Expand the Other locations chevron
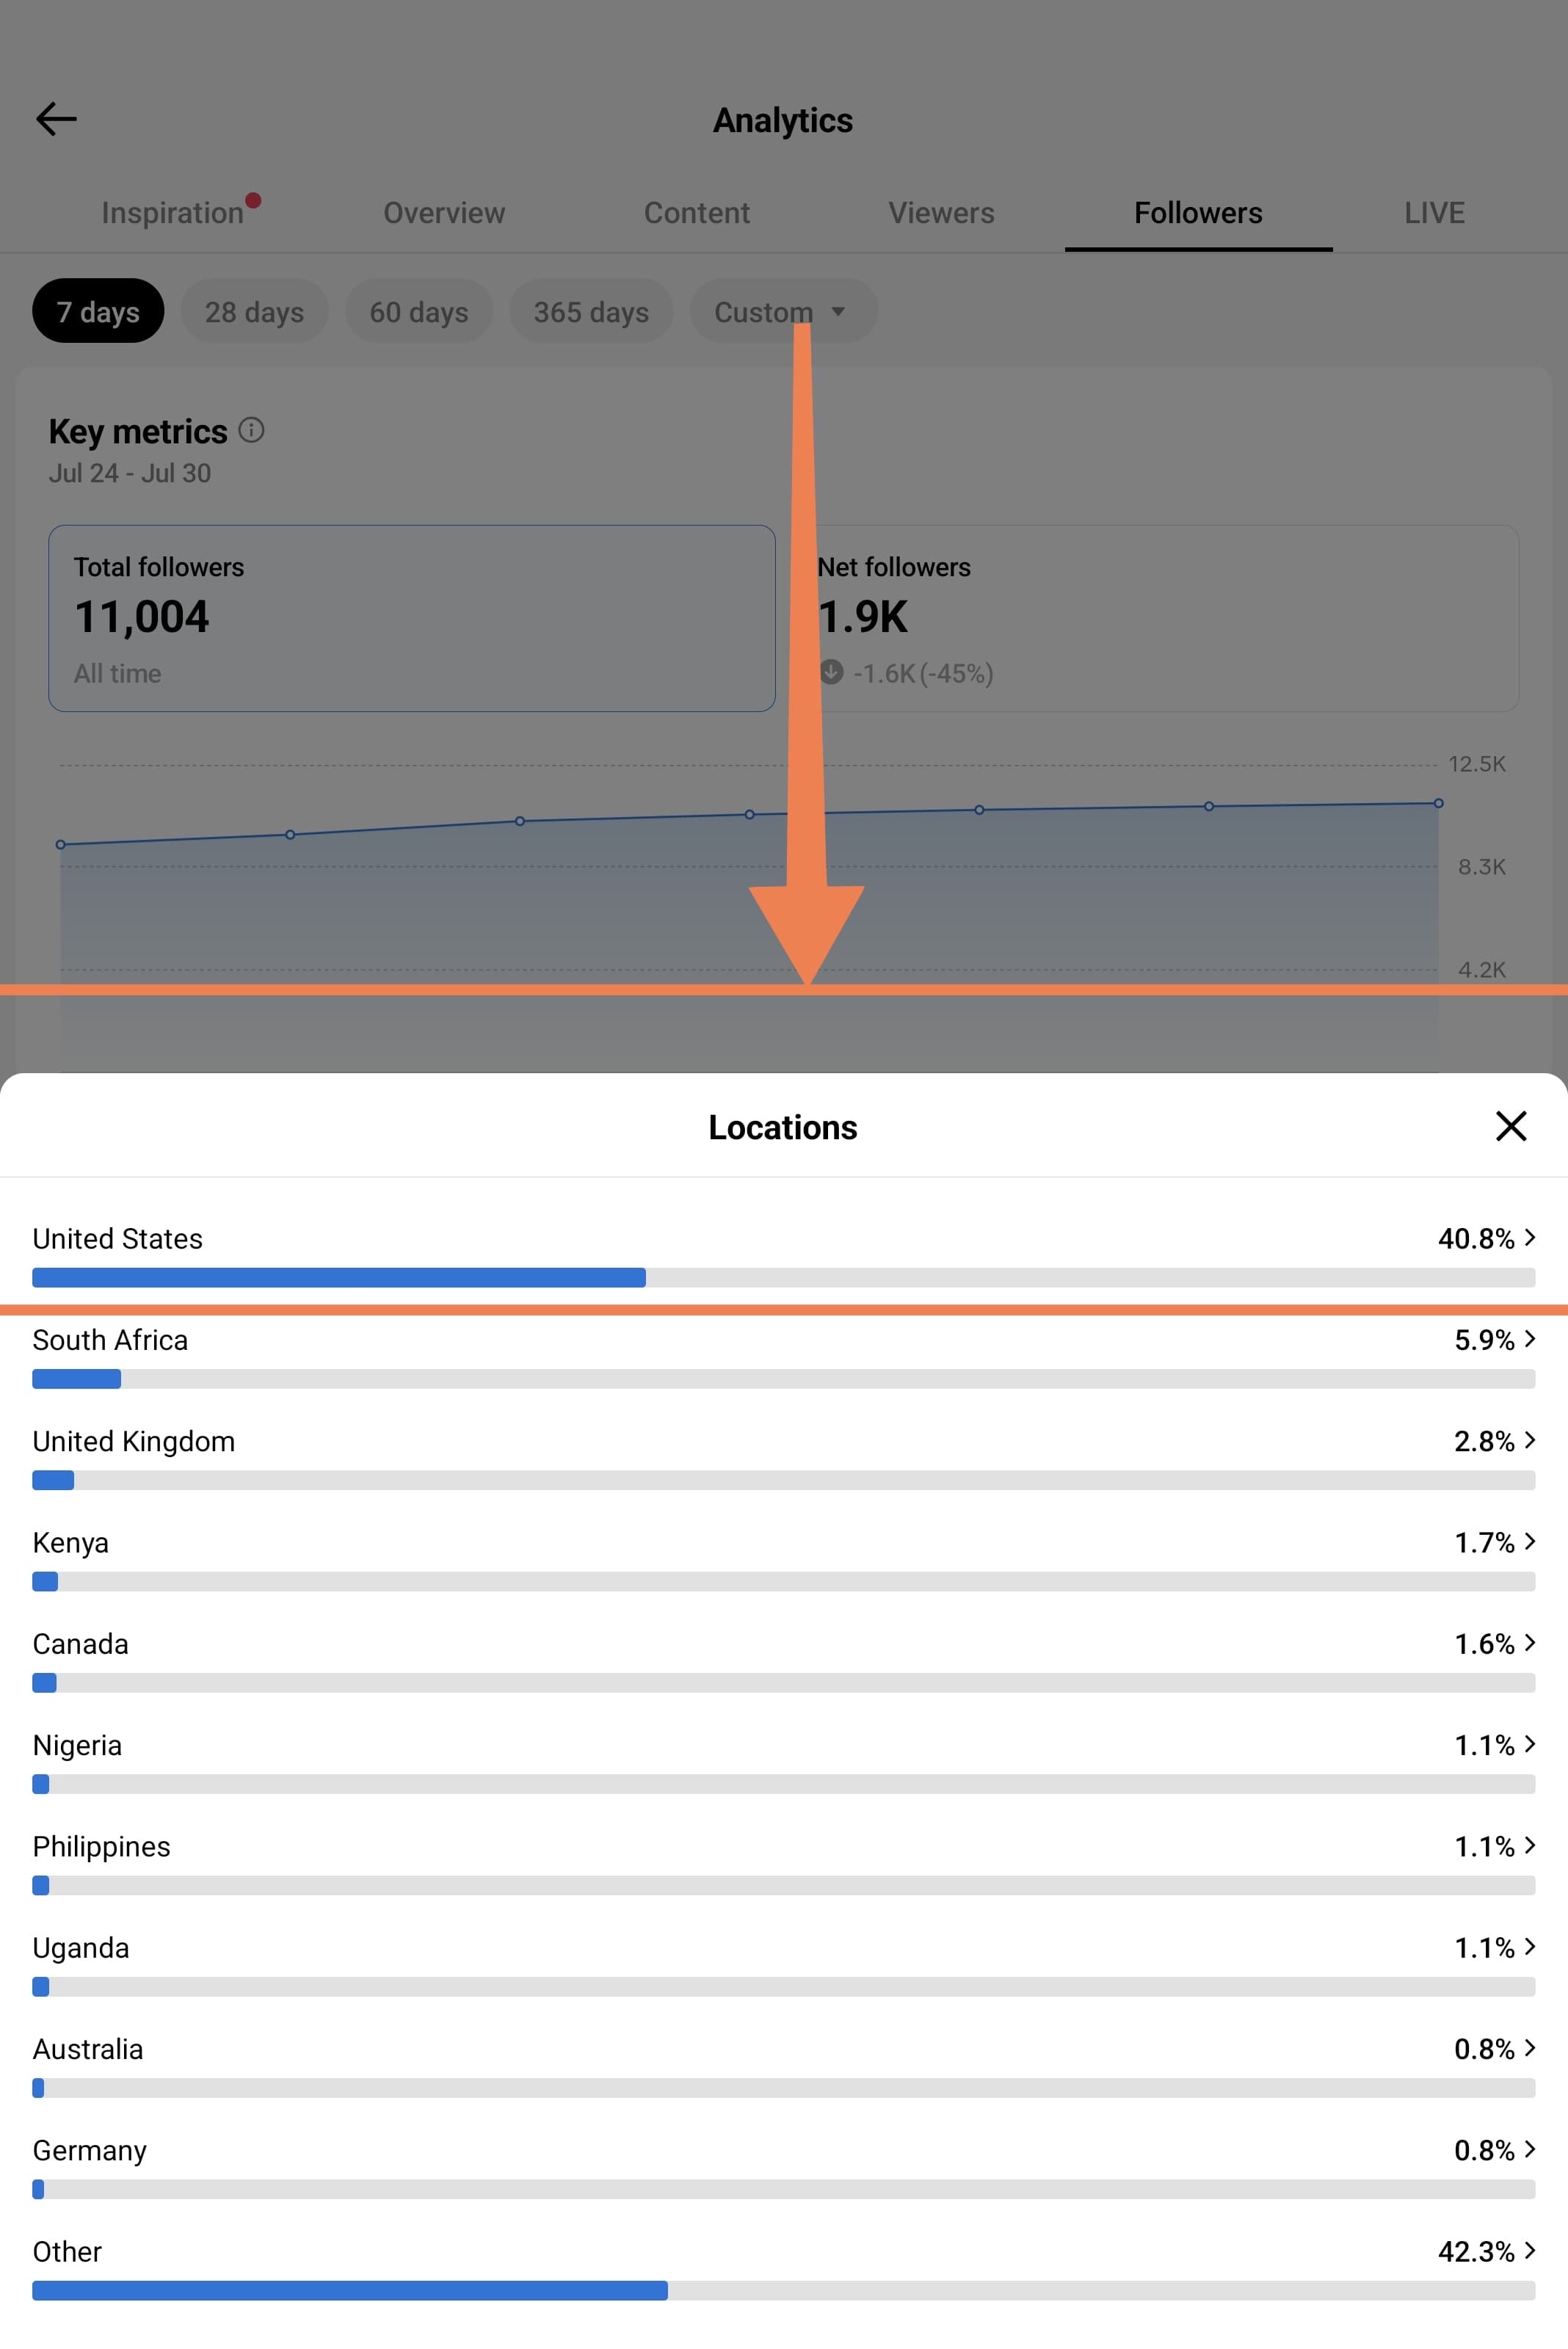 pyautogui.click(x=1529, y=2251)
